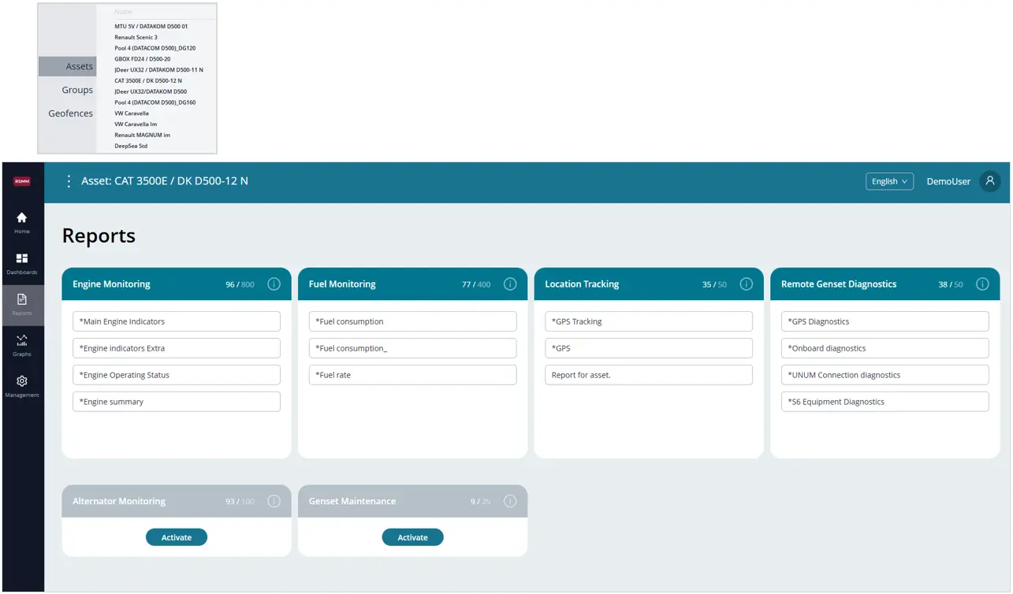
Task: Activate the Genset Maintenance module
Action: tap(412, 537)
